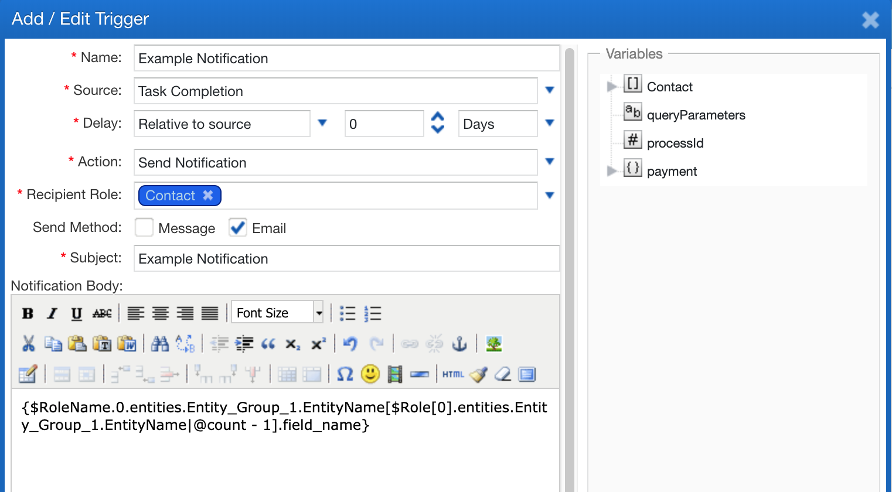Viewport: 892px width, 492px height.
Task: Align text left
Action: click(136, 313)
